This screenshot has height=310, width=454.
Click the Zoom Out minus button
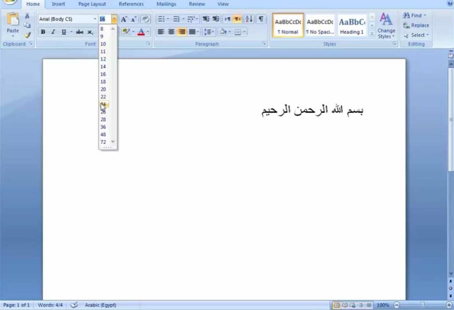pos(397,305)
